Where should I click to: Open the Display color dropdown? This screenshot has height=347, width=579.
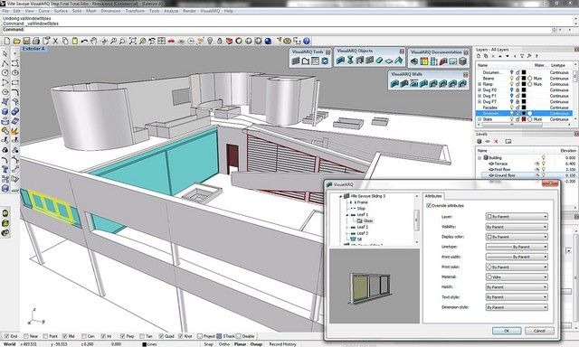click(x=517, y=237)
